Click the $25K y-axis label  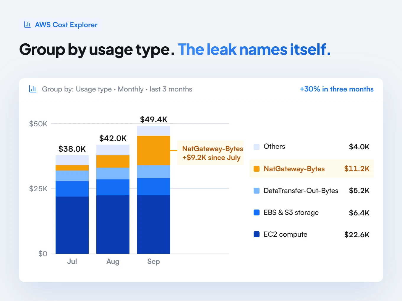[x=38, y=189]
